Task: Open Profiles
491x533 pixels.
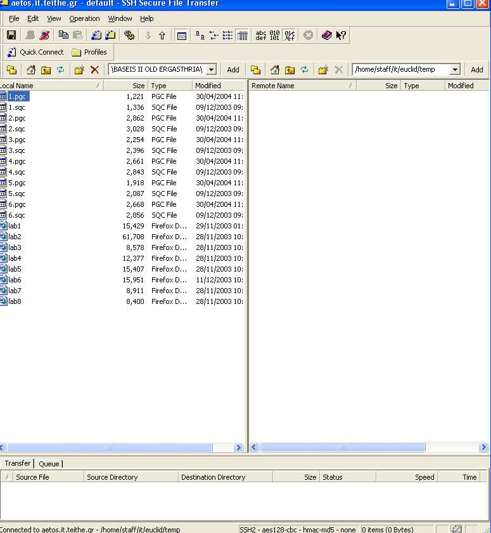Action: click(x=89, y=52)
